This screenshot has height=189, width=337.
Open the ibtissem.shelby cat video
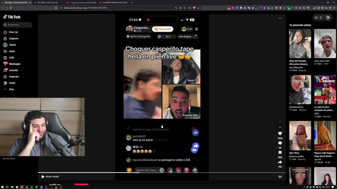(x=300, y=136)
